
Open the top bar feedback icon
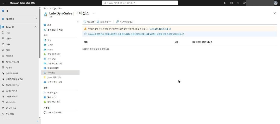coord(245,3)
